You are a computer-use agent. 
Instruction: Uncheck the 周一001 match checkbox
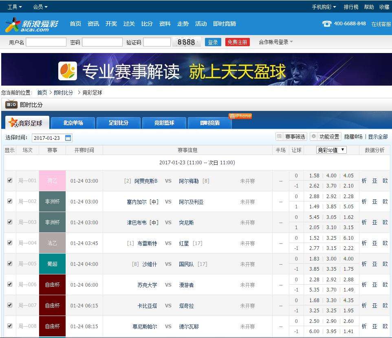pyautogui.click(x=10, y=181)
